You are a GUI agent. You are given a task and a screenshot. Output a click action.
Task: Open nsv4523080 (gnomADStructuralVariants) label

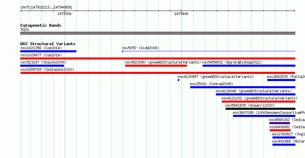click(x=163, y=62)
